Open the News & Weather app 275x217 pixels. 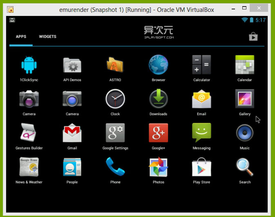(x=29, y=167)
